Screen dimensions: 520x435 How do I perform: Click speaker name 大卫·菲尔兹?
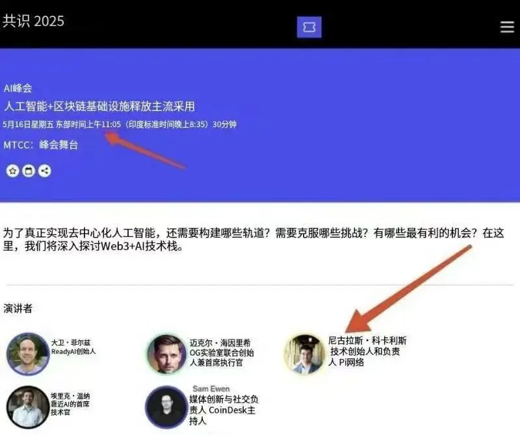[71, 343]
